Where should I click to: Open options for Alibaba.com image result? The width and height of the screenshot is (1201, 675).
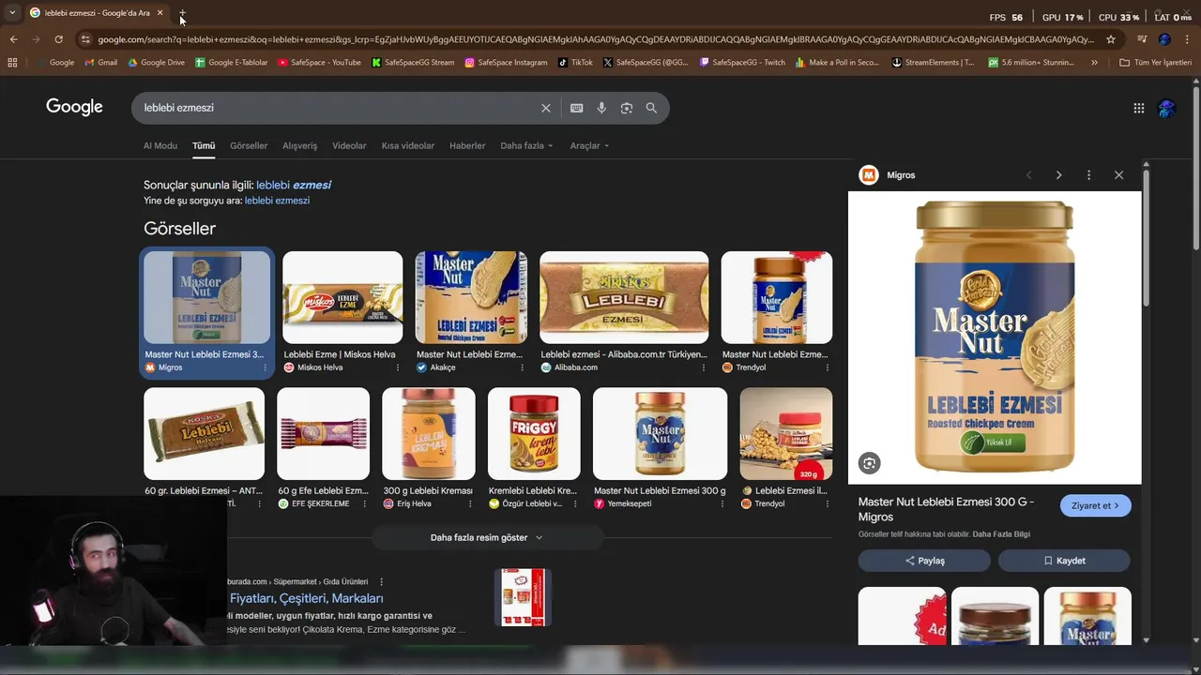(704, 367)
